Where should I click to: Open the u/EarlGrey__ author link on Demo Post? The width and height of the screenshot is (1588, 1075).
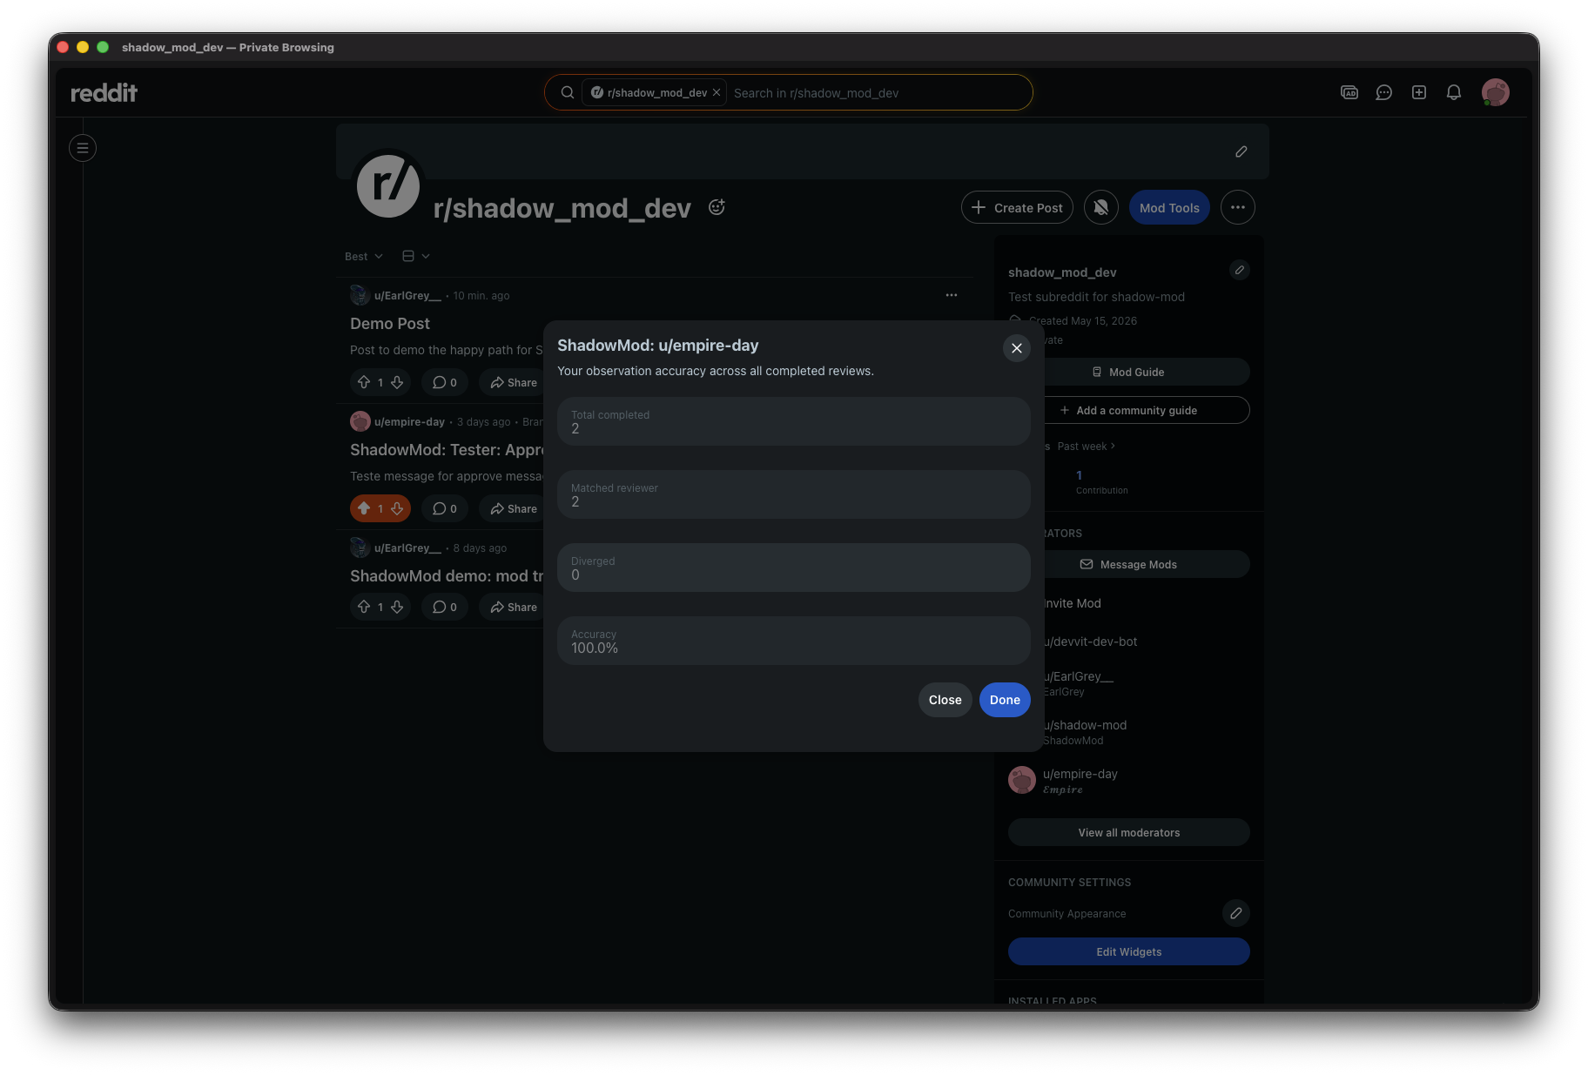tap(407, 296)
